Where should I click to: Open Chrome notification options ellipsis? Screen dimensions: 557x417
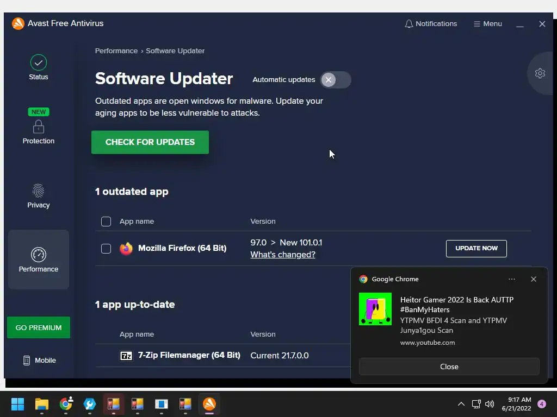511,279
